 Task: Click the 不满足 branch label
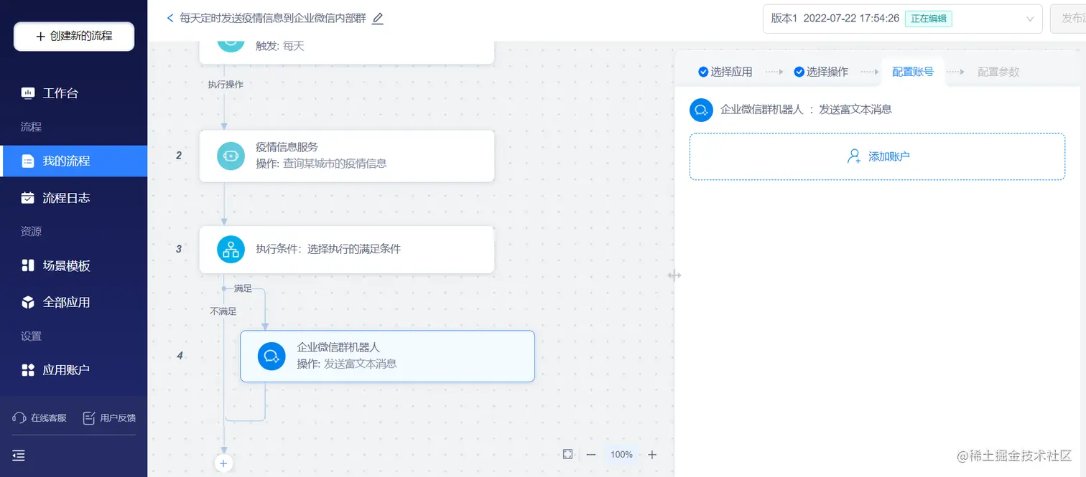point(223,311)
